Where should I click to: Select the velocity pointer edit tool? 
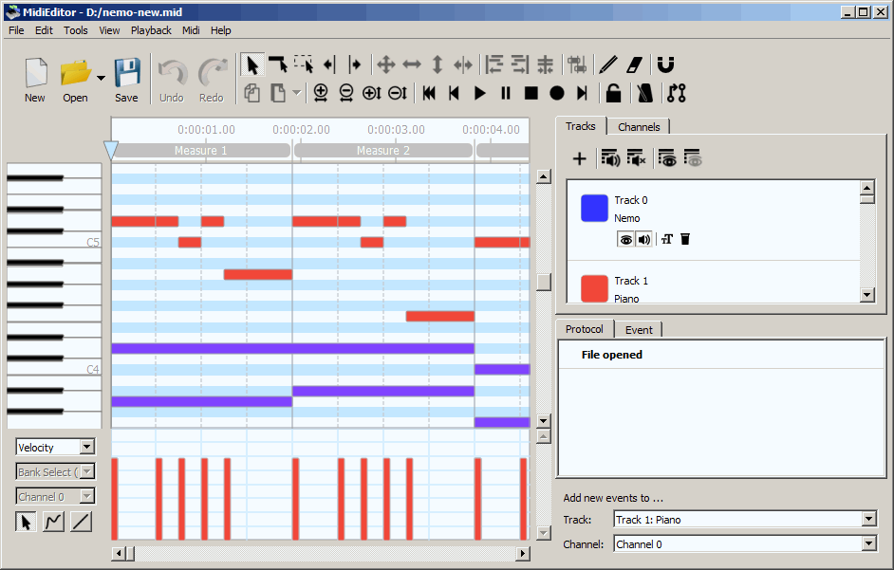tap(26, 522)
